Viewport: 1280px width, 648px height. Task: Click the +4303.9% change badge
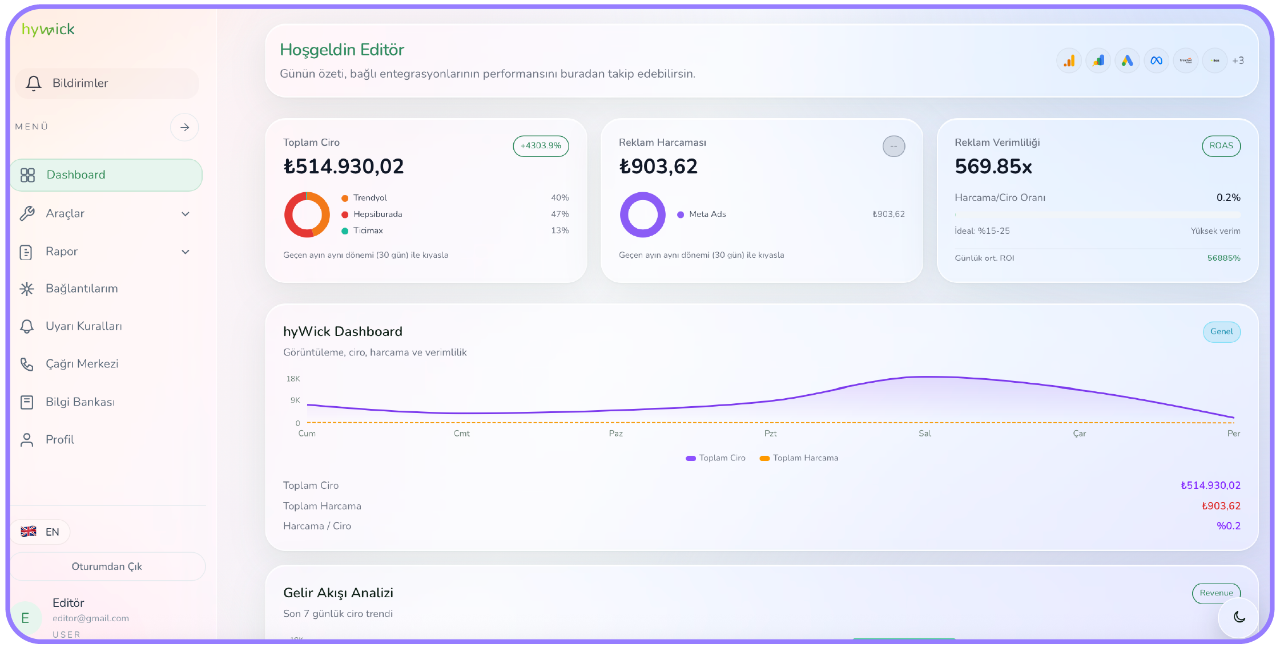[x=541, y=146]
